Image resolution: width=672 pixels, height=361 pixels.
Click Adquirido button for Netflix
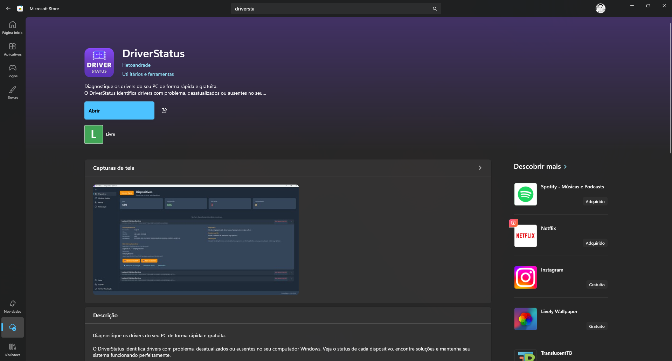coord(595,243)
